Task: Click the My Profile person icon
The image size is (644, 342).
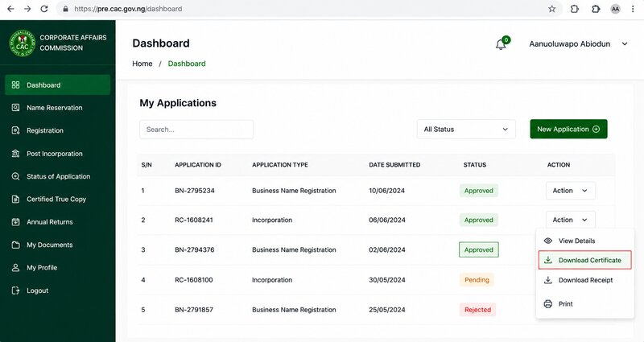Action: click(15, 268)
